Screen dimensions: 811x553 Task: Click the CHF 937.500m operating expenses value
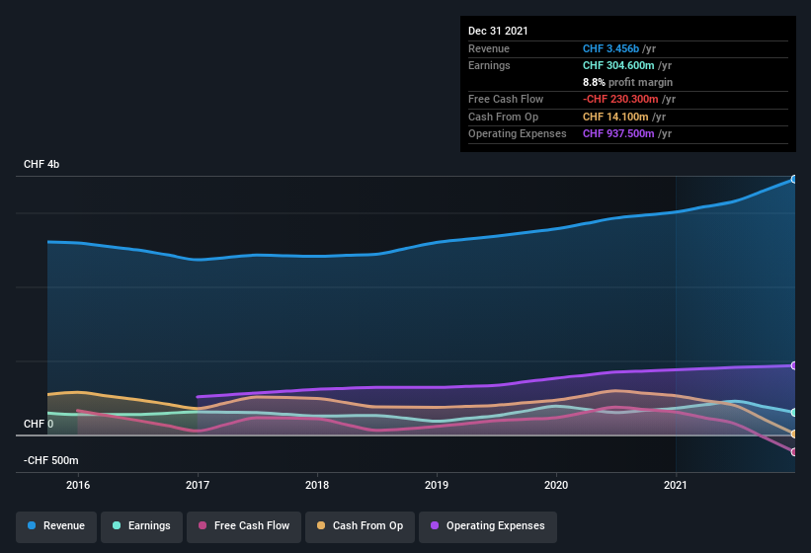pos(618,134)
